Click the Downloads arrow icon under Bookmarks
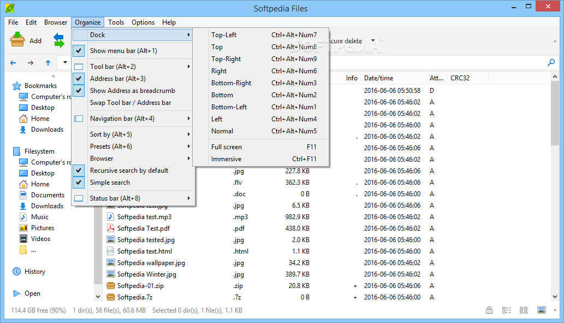Image resolution: width=564 pixels, height=323 pixels. 23,130
